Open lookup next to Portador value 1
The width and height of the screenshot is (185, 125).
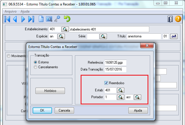(x=120, y=97)
